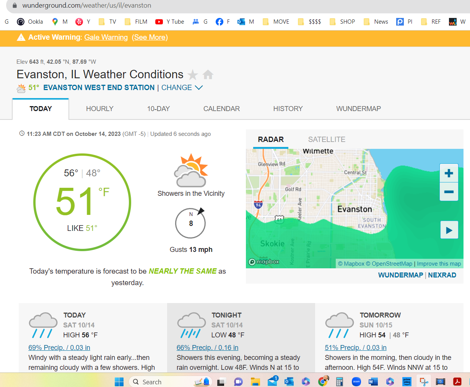The height and width of the screenshot is (387, 470).
Task: Select the RADAR map tab
Action: point(271,139)
